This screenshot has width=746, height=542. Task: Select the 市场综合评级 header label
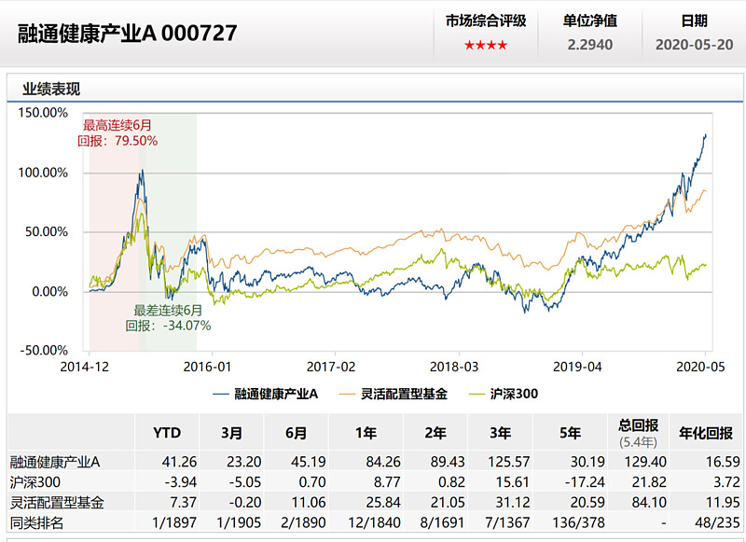(x=486, y=21)
